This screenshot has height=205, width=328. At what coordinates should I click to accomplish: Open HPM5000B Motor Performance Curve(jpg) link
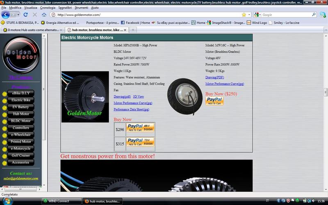click(x=133, y=103)
